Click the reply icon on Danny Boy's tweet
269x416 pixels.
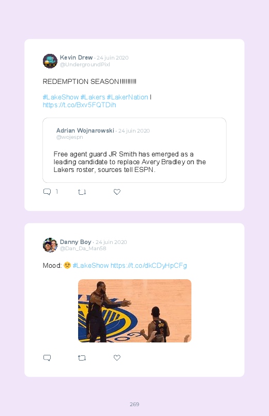47,358
